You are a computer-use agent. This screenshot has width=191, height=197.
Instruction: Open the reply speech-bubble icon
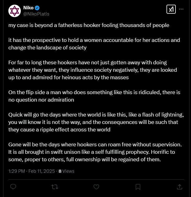tap(13, 187)
